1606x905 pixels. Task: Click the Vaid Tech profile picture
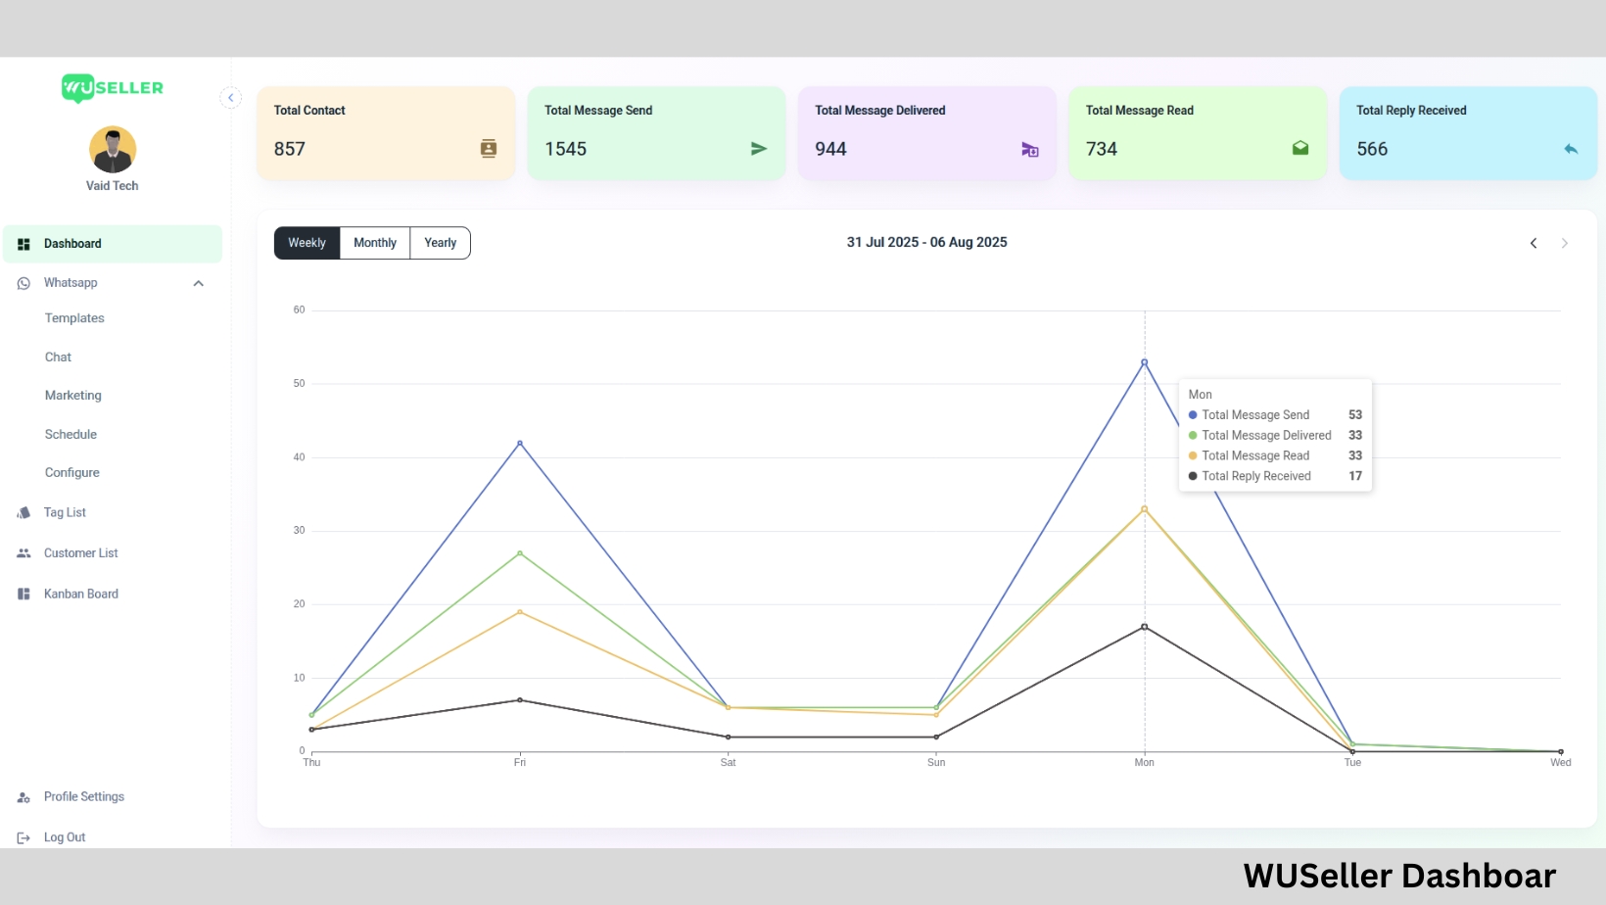pos(112,147)
